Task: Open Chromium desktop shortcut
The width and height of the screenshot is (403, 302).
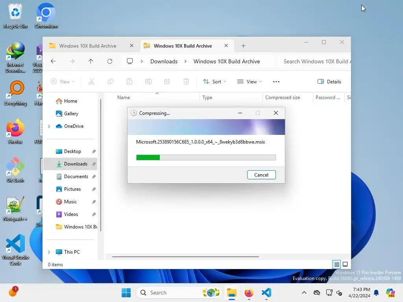Action: (46, 16)
